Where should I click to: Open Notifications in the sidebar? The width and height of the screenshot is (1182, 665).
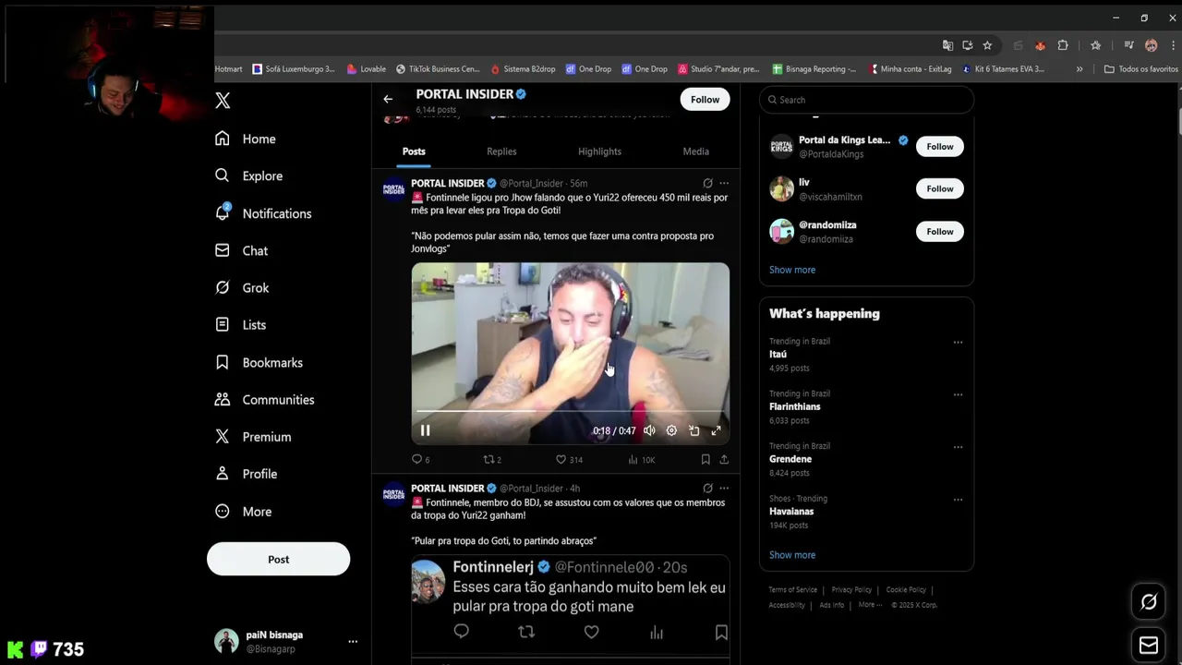(x=263, y=213)
